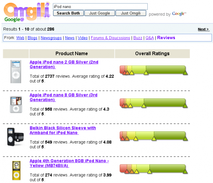213x183 pixels.
Task: Open Apple 4th Generation 8GB iPod Nano link
Action: pyautogui.click(x=69, y=163)
